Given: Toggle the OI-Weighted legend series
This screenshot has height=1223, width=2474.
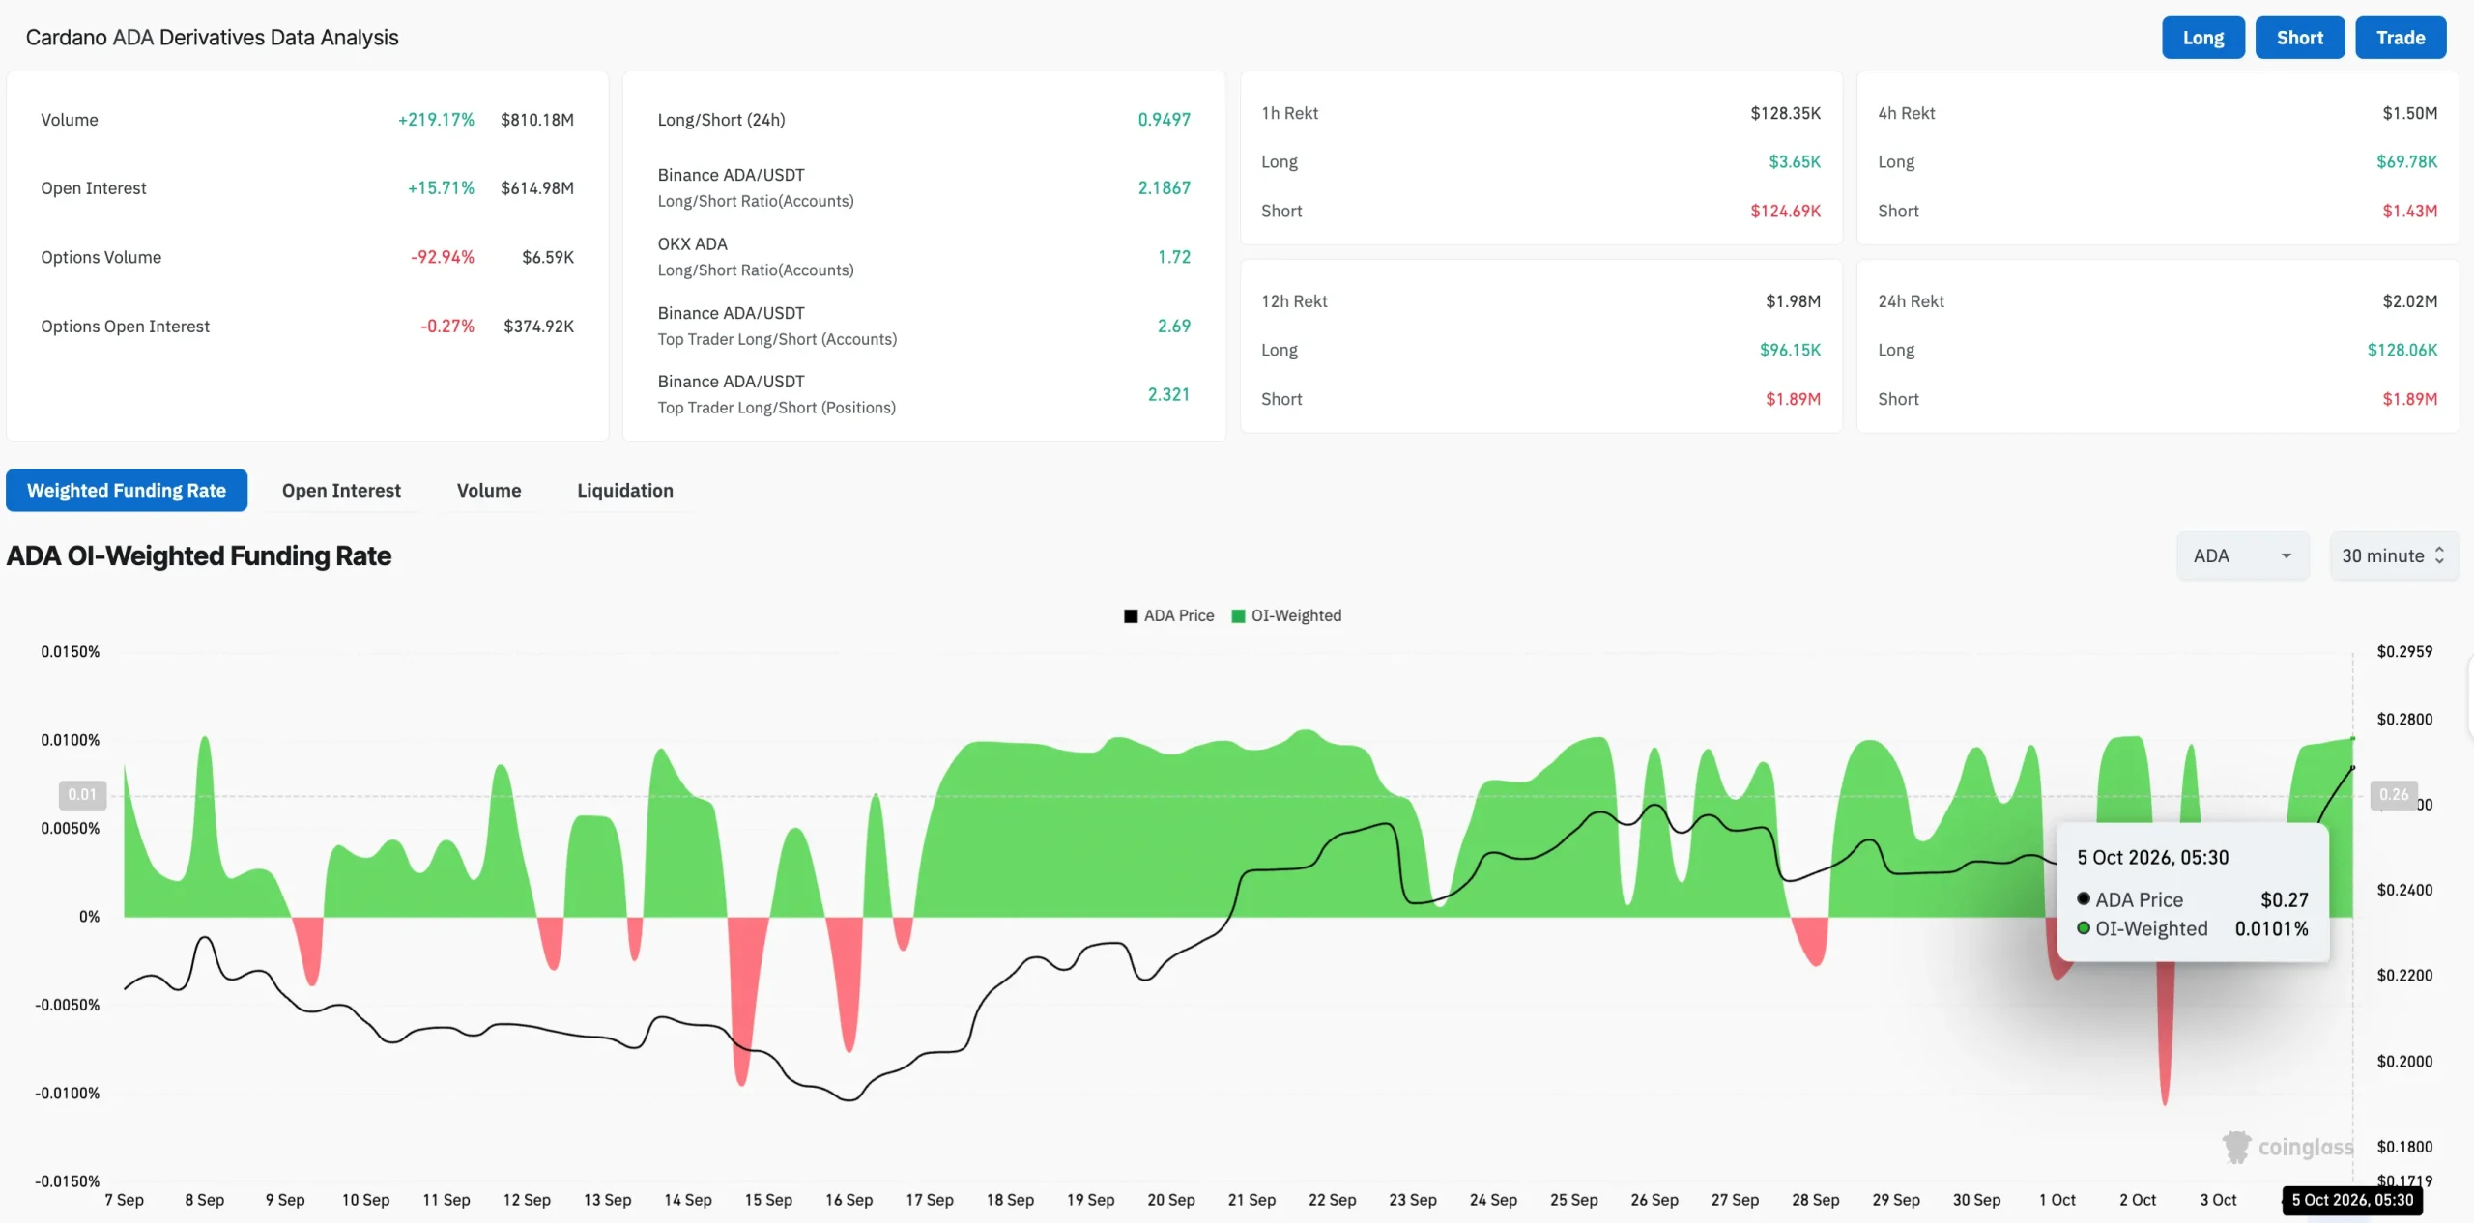Looking at the screenshot, I should pos(1286,615).
